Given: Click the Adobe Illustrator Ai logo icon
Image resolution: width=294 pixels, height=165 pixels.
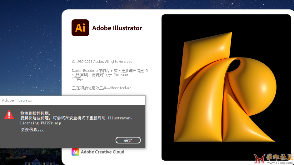Looking at the screenshot, I should click(80, 28).
